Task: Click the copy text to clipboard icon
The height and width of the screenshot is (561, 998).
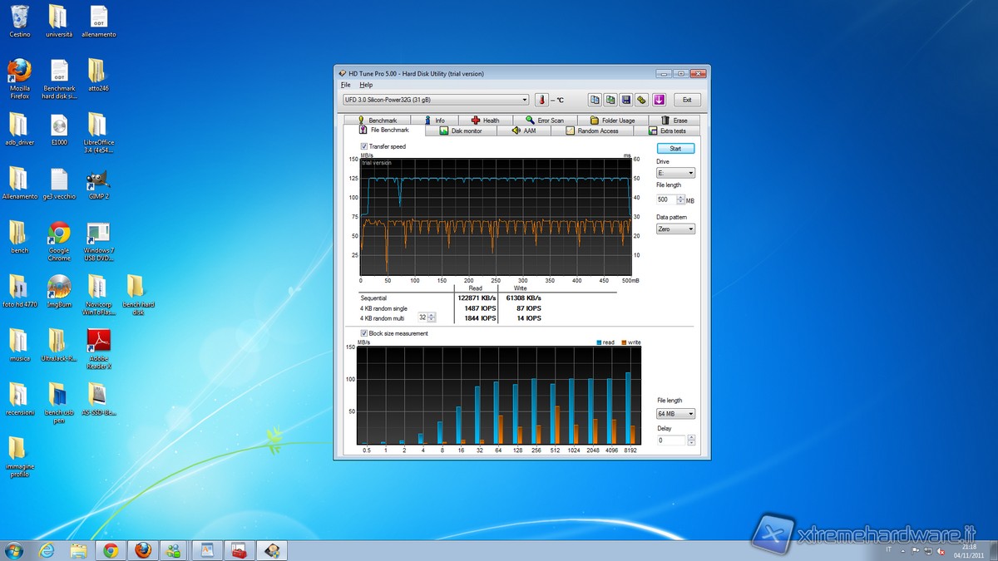Action: [x=595, y=100]
